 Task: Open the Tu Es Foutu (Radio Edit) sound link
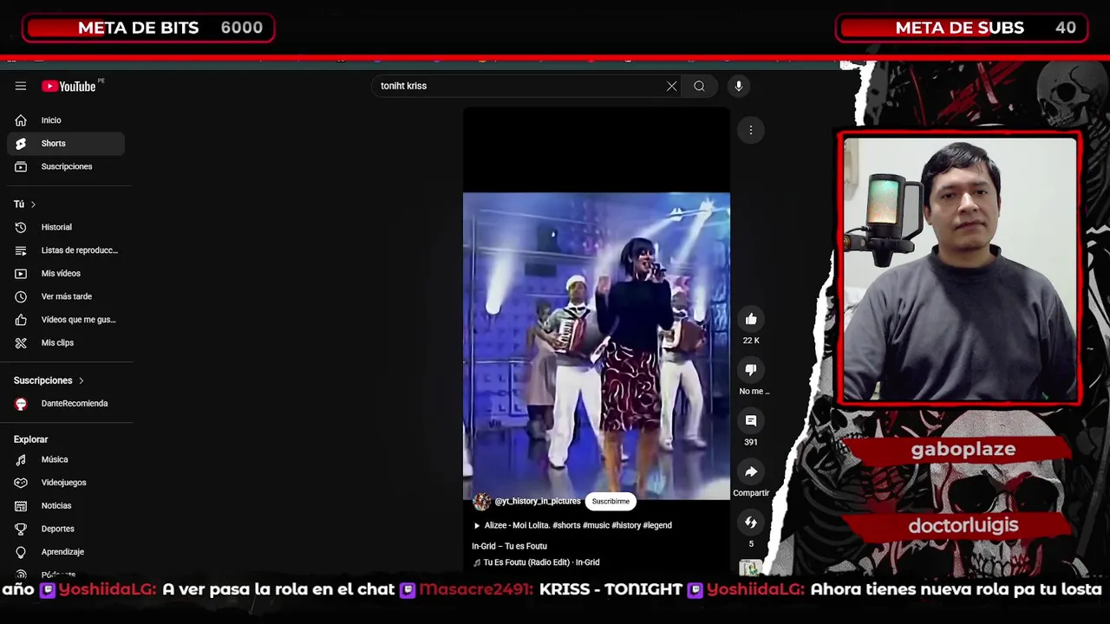coord(536,562)
